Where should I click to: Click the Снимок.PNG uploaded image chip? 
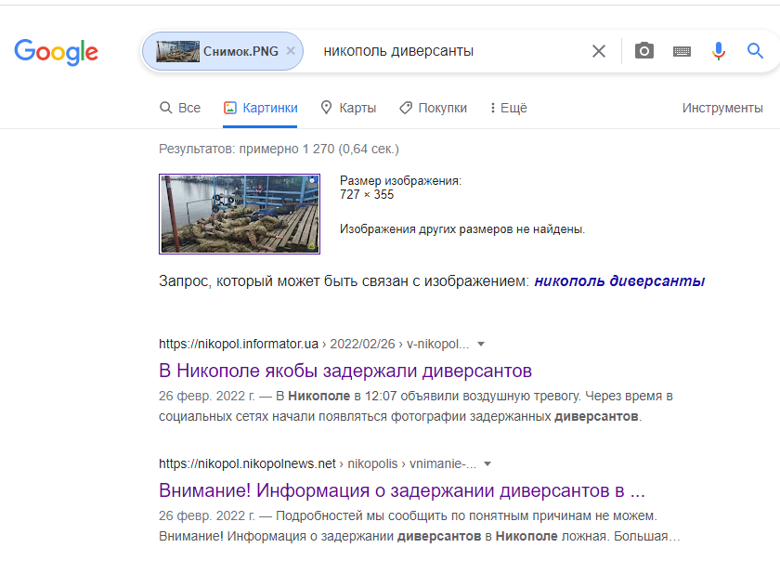click(222, 51)
